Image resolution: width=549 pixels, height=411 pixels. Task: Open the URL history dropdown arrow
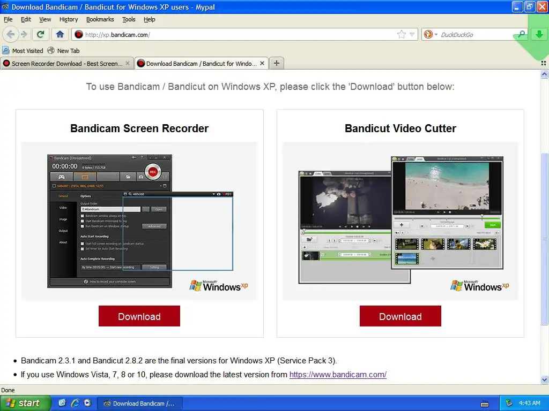coord(412,34)
